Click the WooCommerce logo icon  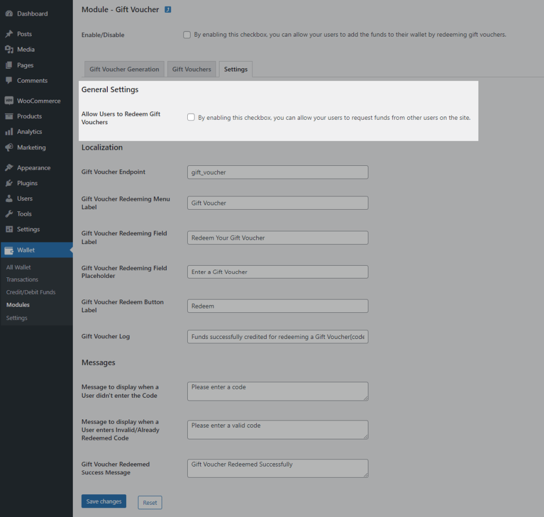pyautogui.click(x=9, y=101)
